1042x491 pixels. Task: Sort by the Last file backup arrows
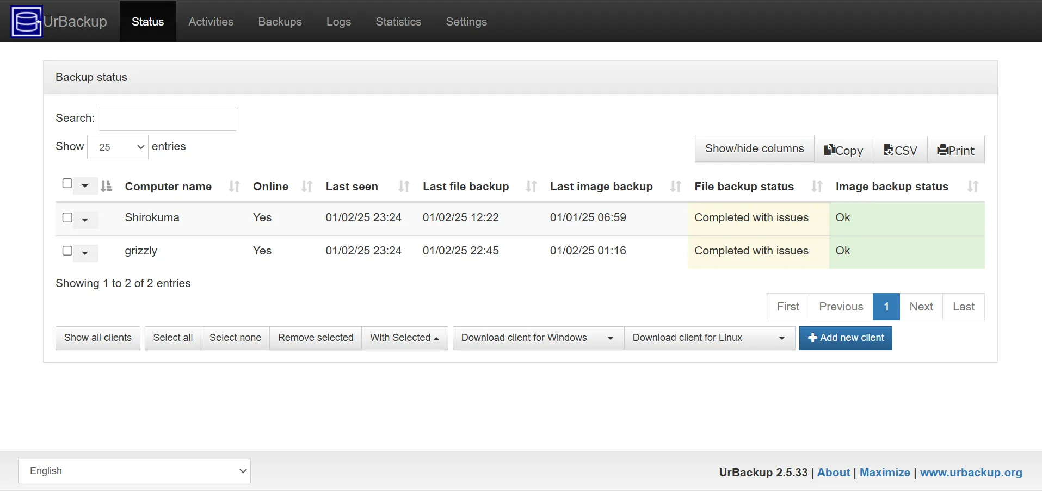(531, 187)
